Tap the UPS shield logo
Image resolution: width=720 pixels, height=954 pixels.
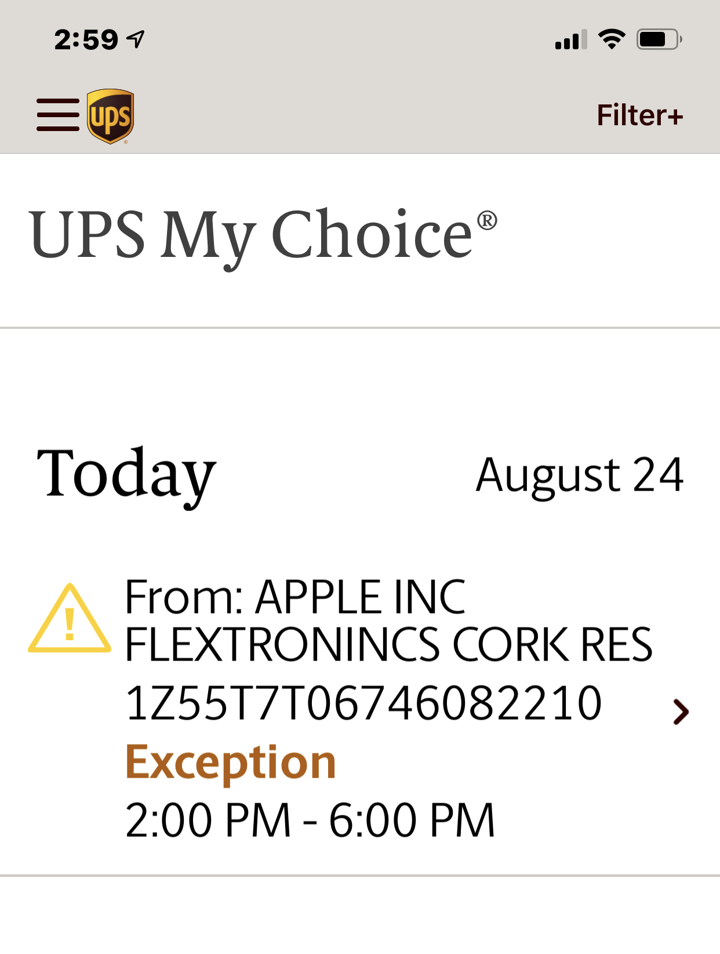pyautogui.click(x=110, y=116)
